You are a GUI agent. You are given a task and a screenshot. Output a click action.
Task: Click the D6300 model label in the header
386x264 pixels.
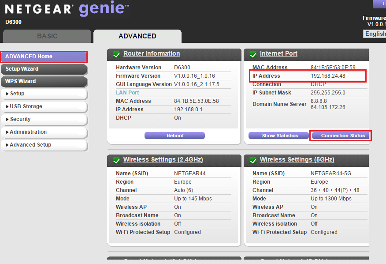[x=14, y=22]
